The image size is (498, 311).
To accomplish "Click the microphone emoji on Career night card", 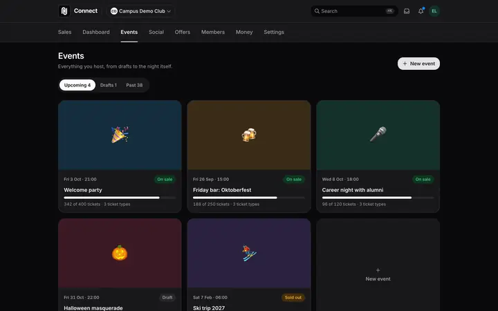I will [378, 134].
